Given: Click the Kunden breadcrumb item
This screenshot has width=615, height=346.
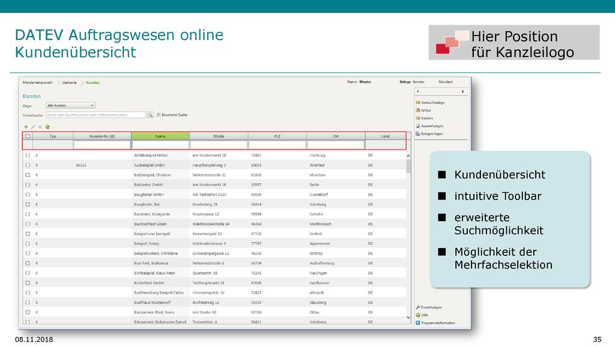Looking at the screenshot, I should click(x=93, y=82).
